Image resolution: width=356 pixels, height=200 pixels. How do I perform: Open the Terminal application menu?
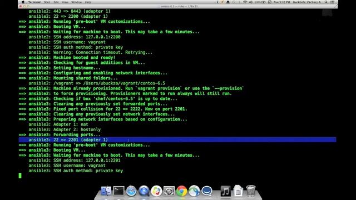[34, 2]
